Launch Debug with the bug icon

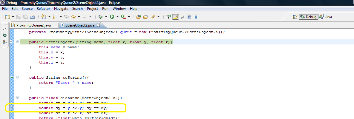101,17
